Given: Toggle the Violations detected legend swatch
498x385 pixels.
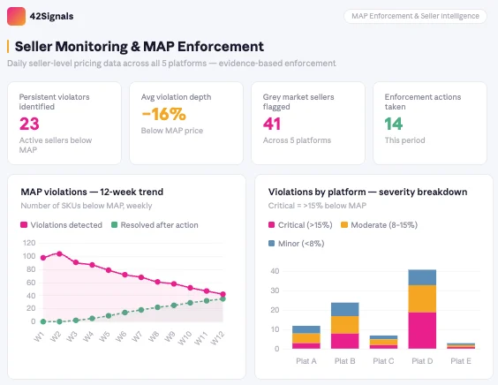Looking at the screenshot, I should point(24,225).
